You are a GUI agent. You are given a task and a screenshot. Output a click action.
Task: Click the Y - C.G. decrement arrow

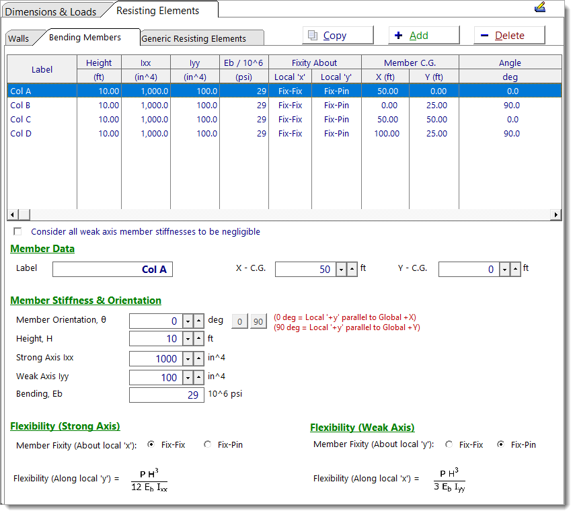click(505, 270)
